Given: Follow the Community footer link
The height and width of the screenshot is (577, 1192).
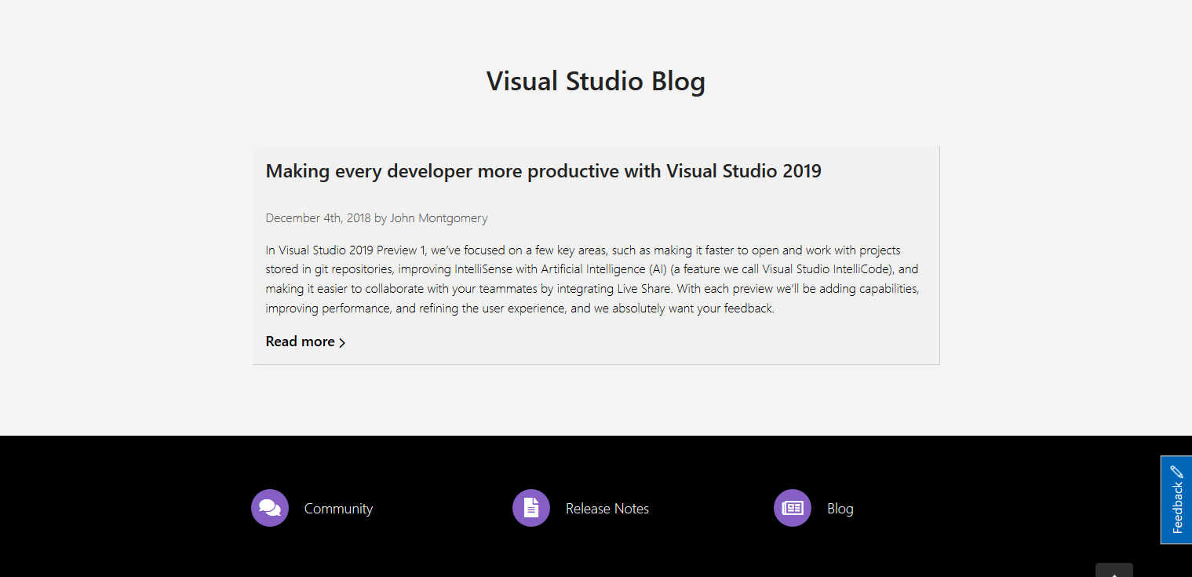Looking at the screenshot, I should (338, 508).
